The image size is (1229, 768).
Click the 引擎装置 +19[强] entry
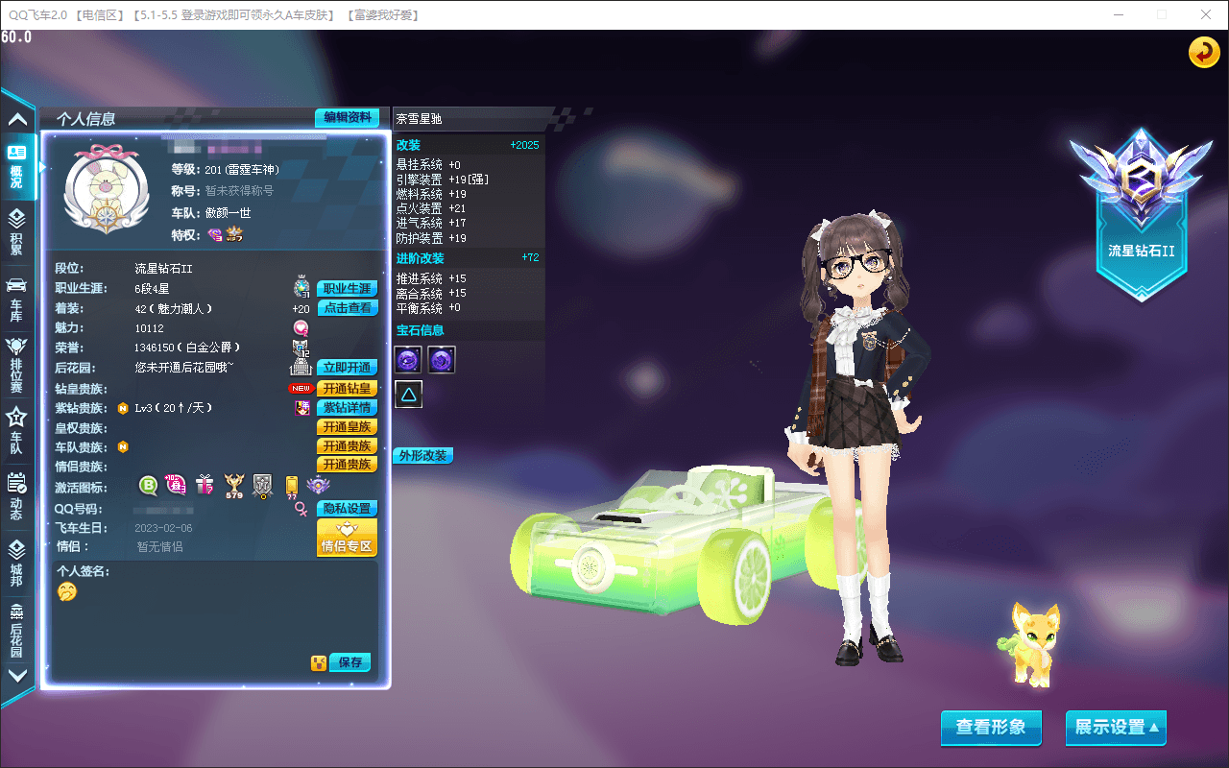point(444,180)
